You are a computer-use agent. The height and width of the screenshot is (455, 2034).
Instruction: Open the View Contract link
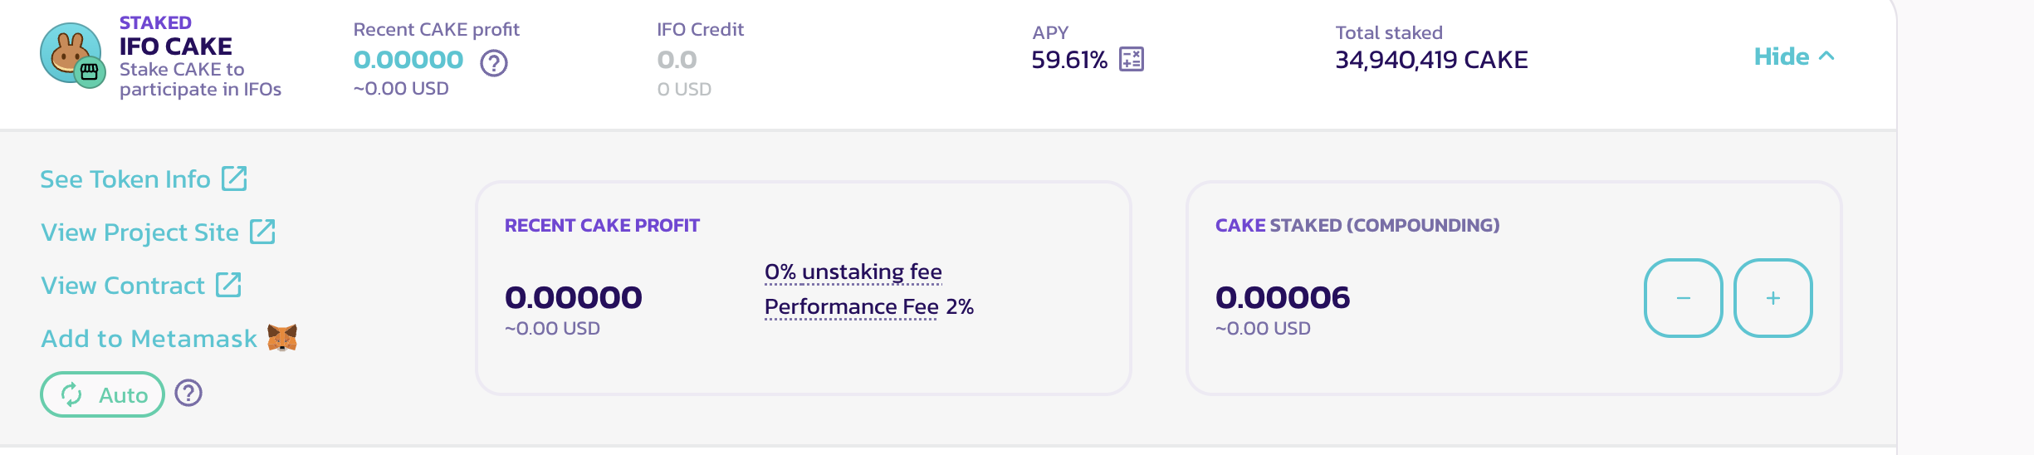123,285
